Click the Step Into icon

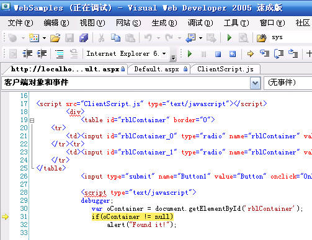[265, 54]
